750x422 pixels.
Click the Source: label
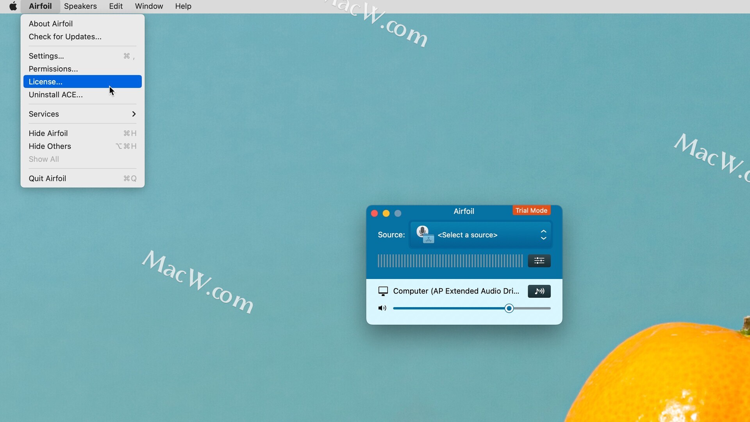click(391, 235)
